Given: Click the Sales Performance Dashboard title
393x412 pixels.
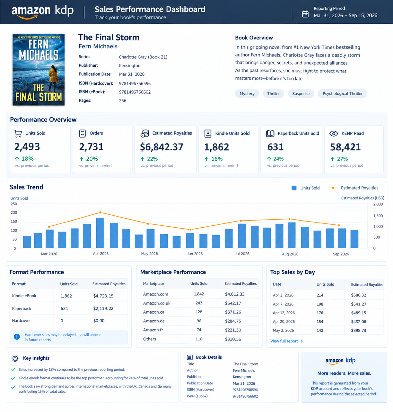Looking at the screenshot, I should click(150, 9).
